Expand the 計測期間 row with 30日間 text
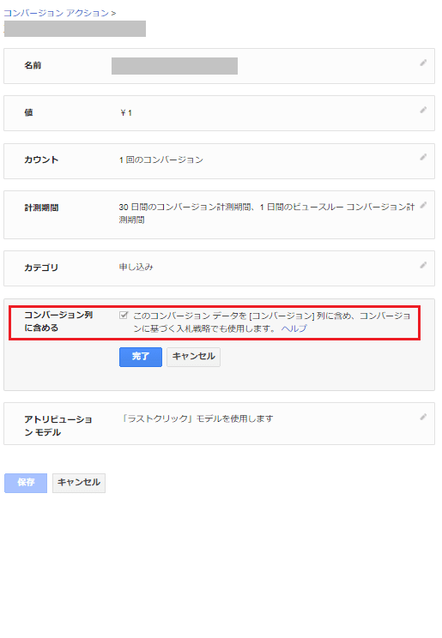Viewport: 442px width, 638px height. [x=219, y=214]
